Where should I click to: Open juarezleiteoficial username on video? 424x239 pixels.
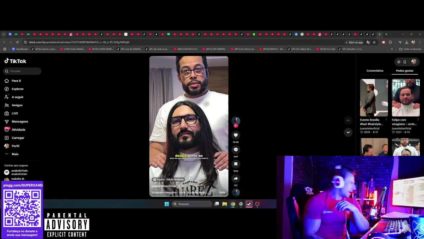coord(164,186)
